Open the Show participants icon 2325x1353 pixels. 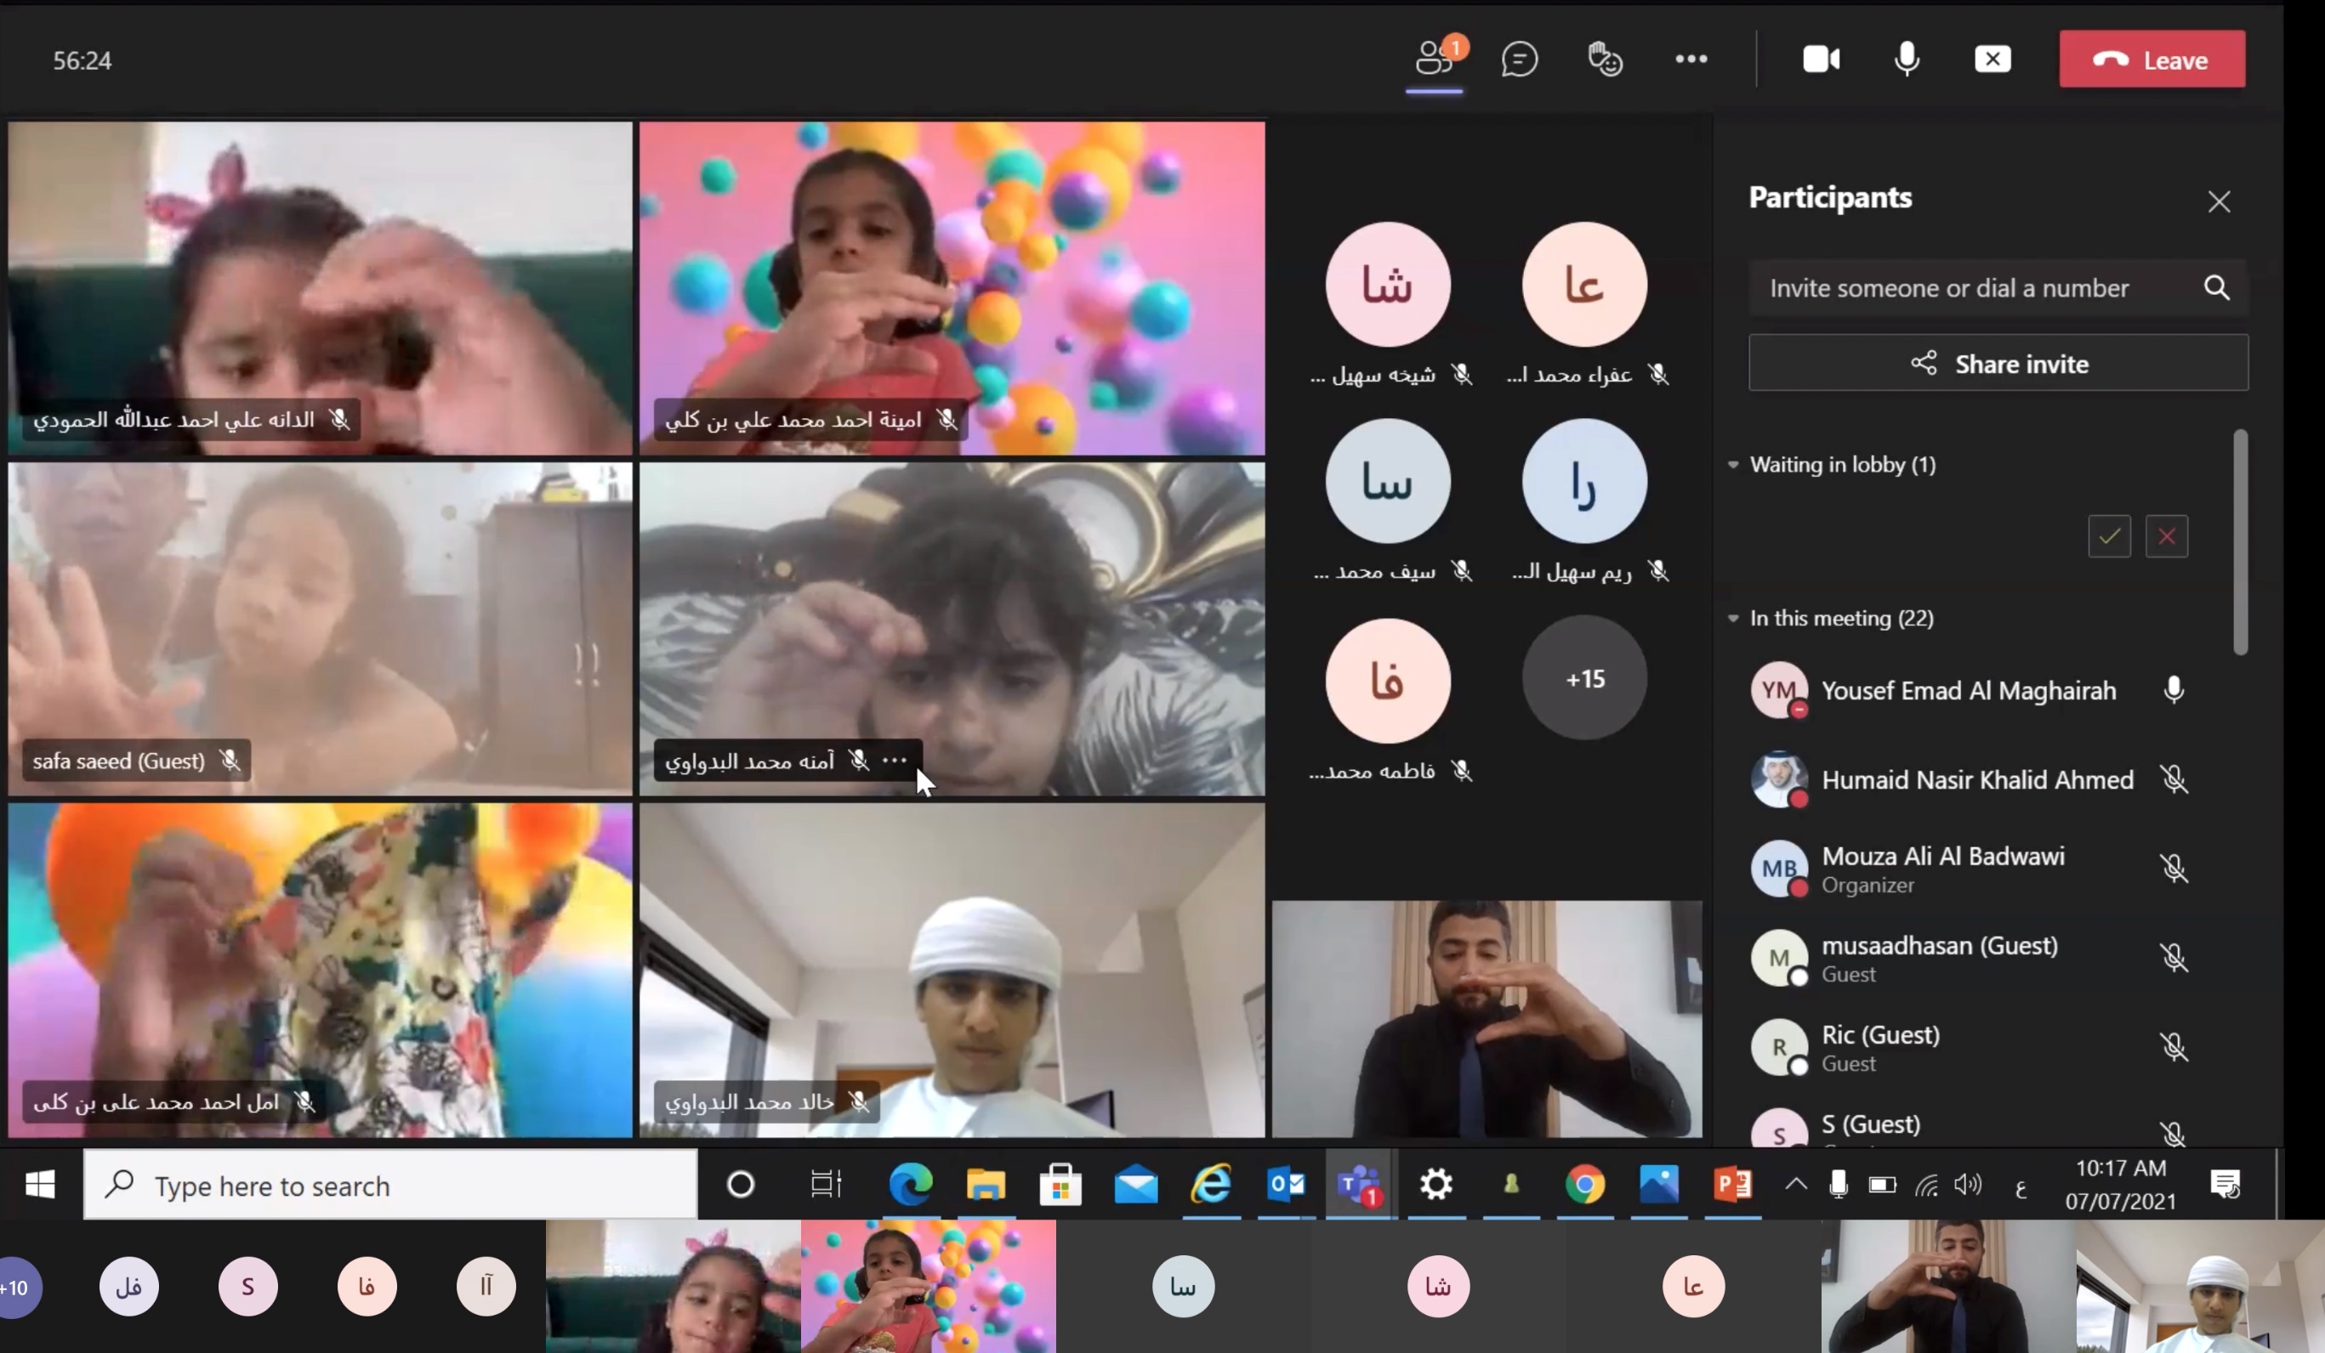[1433, 59]
